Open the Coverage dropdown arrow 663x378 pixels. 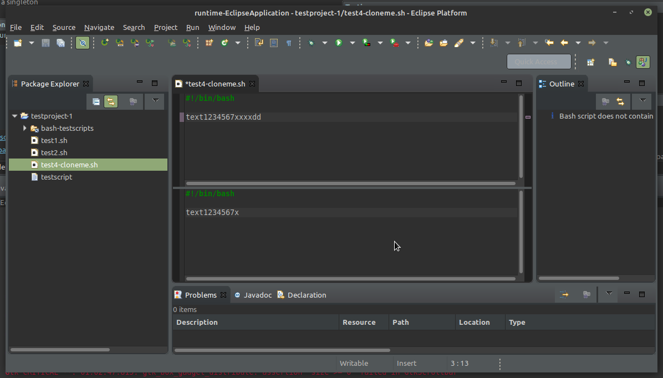[x=380, y=43]
